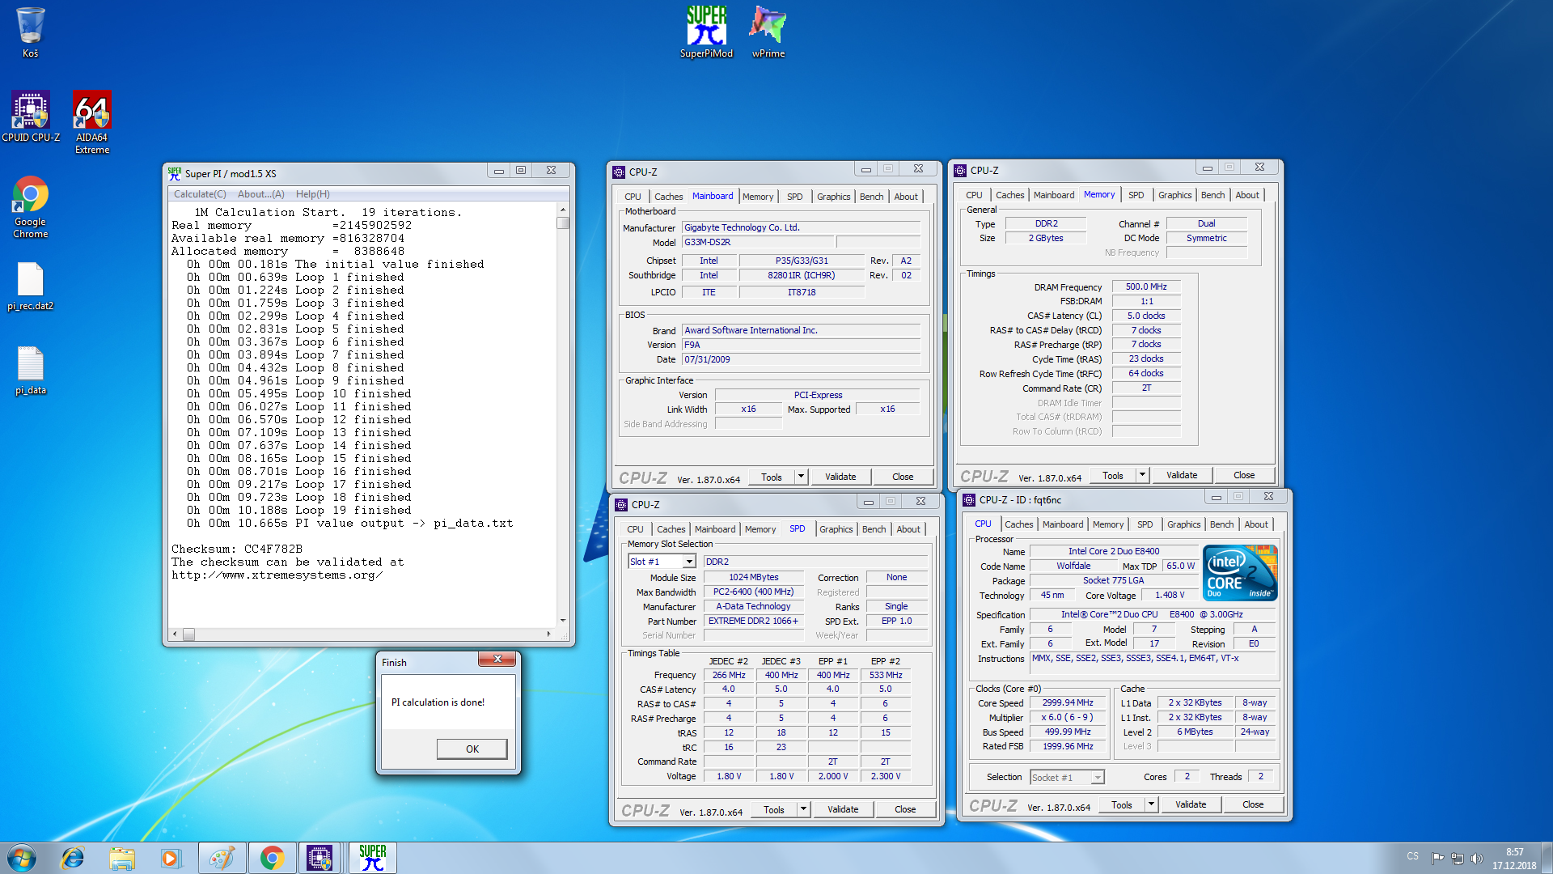Select pi_rec.dat2 file icon
Image resolution: width=1553 pixels, height=874 pixels.
pyautogui.click(x=31, y=287)
